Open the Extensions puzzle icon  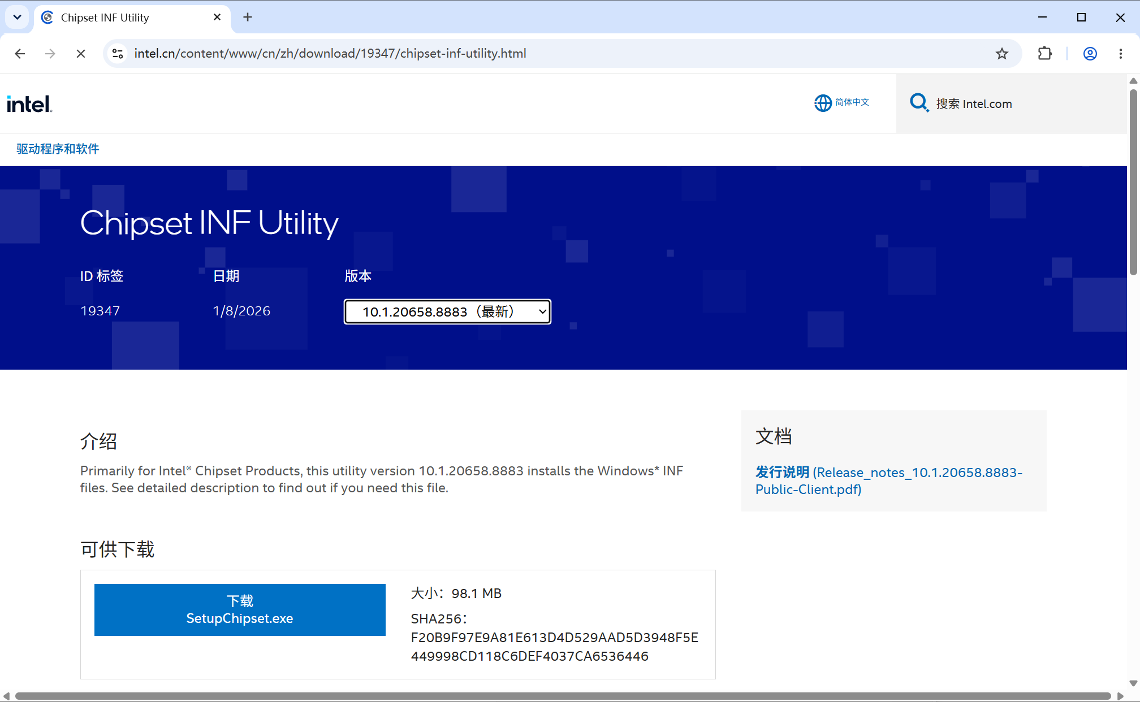1045,54
